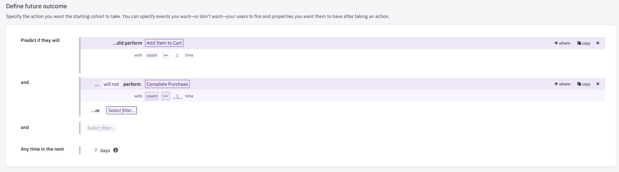Image resolution: width=619 pixels, height=172 pixels.
Task: Click the 7 days value field
Action: pyautogui.click(x=96, y=150)
